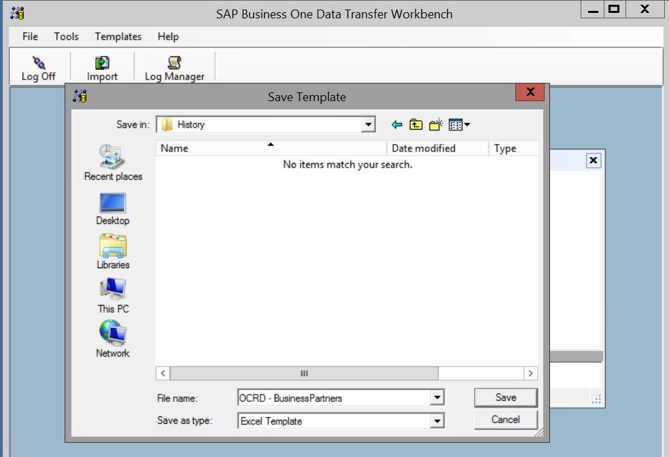Click the horizontal scrollbar thumb
The width and height of the screenshot is (669, 457).
(x=304, y=373)
